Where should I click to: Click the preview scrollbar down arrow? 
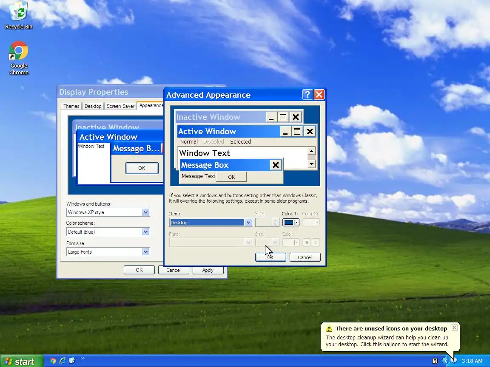pyautogui.click(x=311, y=164)
